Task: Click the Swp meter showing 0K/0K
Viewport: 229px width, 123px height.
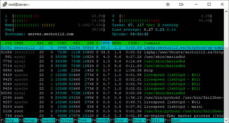Action: 59,29
